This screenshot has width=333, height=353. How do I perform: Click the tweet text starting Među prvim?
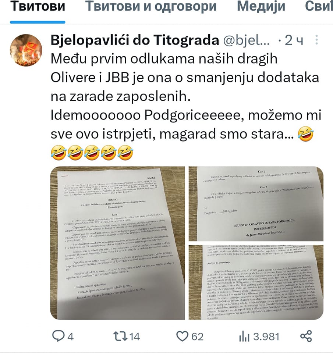pos(186,106)
